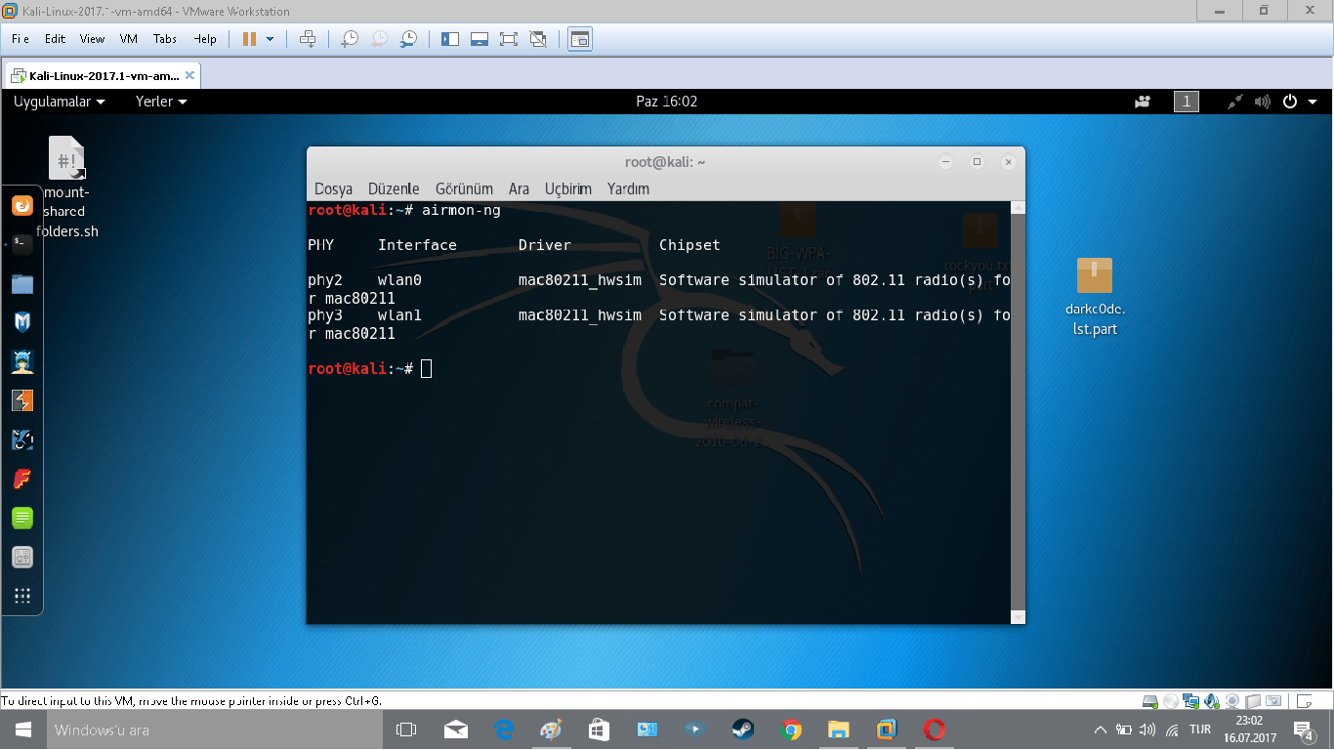Toggle the VMware thumbnail bar
1334x750 pixels.
(x=479, y=39)
